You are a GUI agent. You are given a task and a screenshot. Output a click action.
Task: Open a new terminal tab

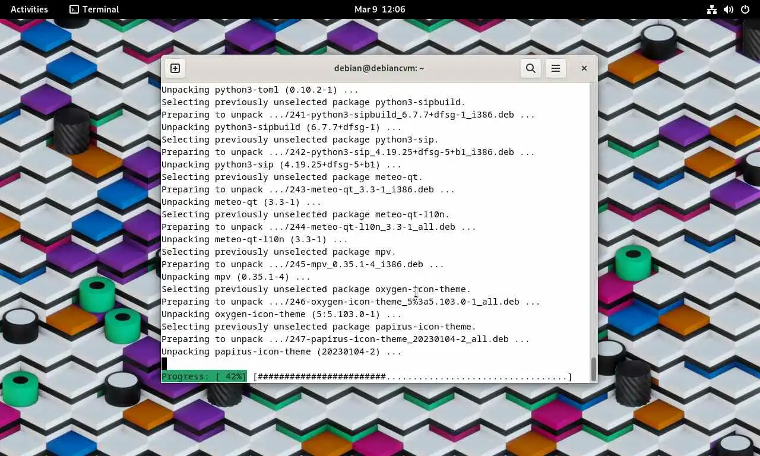pyautogui.click(x=175, y=68)
